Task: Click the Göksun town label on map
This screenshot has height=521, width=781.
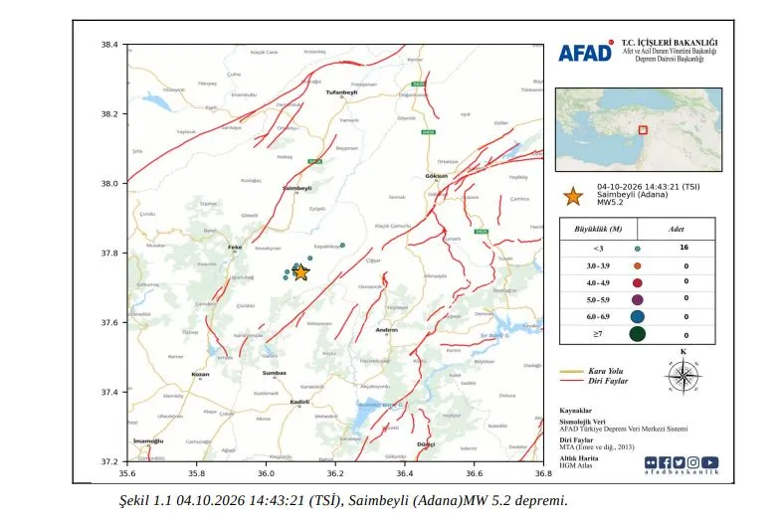Action: point(437,176)
